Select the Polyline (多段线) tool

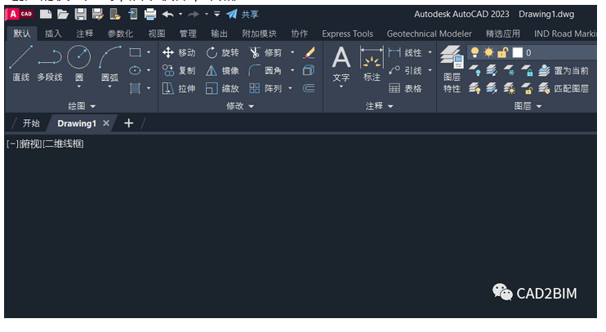pos(50,64)
